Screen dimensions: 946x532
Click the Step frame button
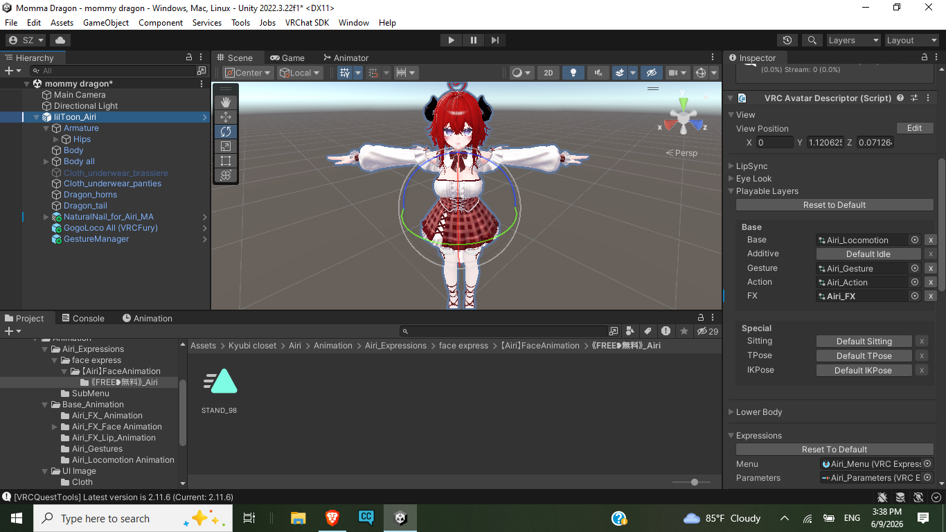coord(494,40)
